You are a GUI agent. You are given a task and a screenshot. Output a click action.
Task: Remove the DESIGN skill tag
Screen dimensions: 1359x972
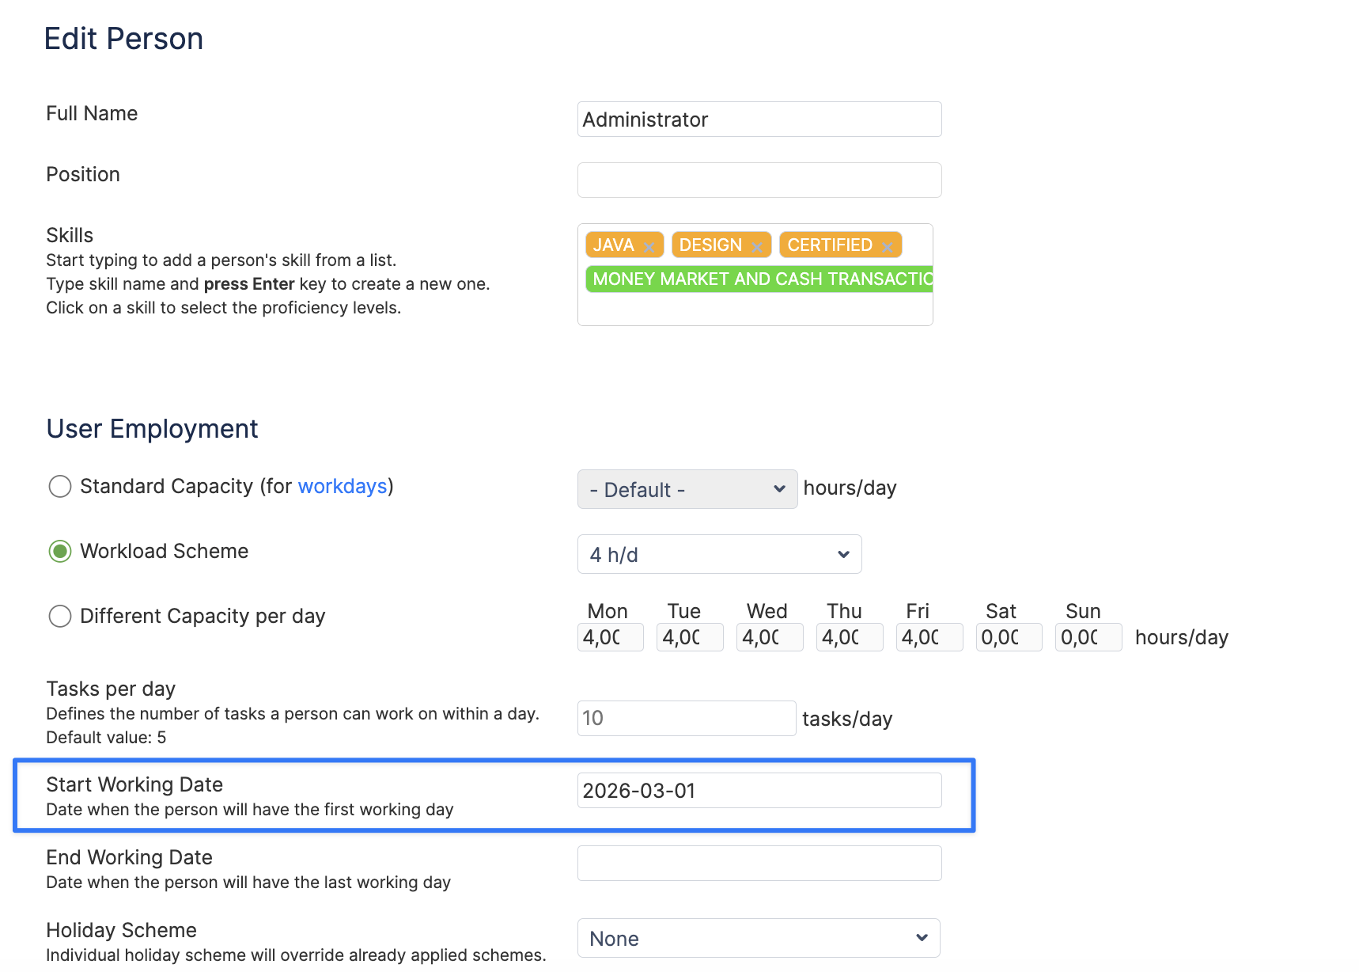coord(757,247)
